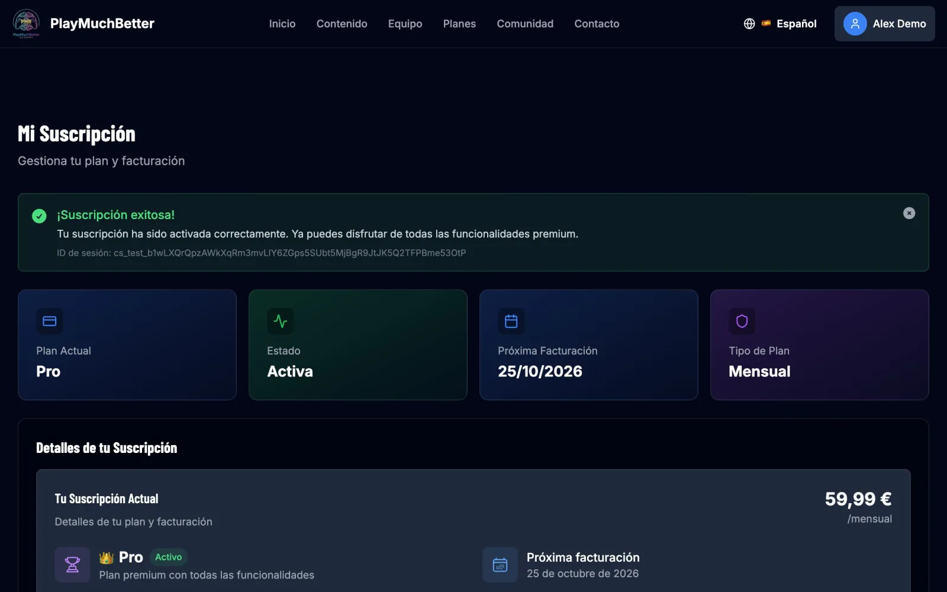Click the Detalles de tu Suscripción heading
The width and height of the screenshot is (947, 592).
(107, 448)
